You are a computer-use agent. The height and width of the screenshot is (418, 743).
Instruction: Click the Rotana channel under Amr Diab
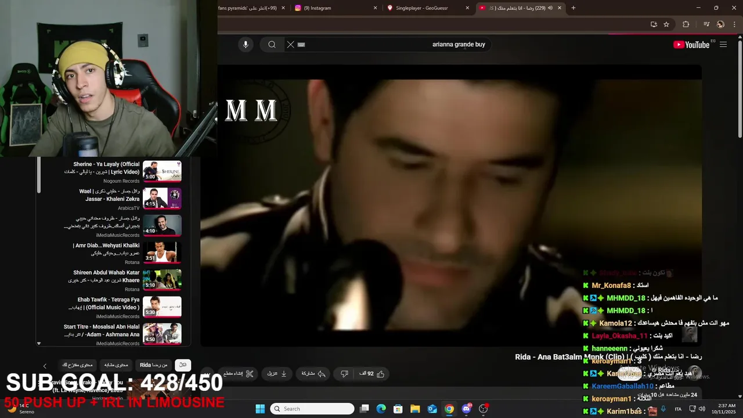[x=132, y=262]
